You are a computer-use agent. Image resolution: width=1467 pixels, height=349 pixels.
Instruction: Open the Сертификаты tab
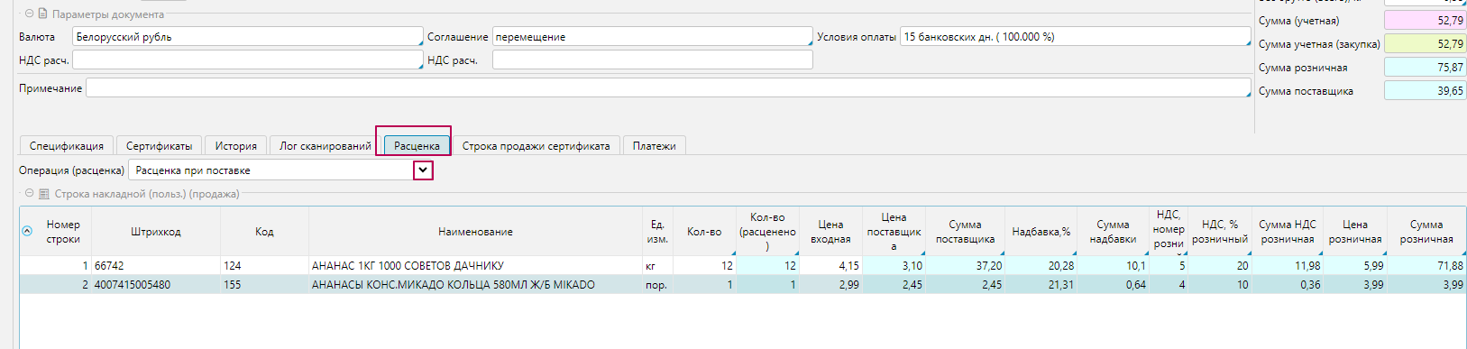pyautogui.click(x=159, y=145)
